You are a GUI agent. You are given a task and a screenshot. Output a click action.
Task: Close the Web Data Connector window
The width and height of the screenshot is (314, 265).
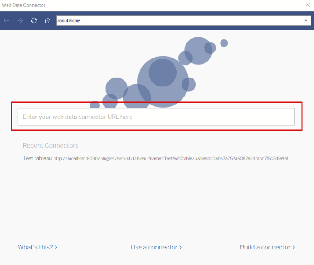click(x=307, y=5)
